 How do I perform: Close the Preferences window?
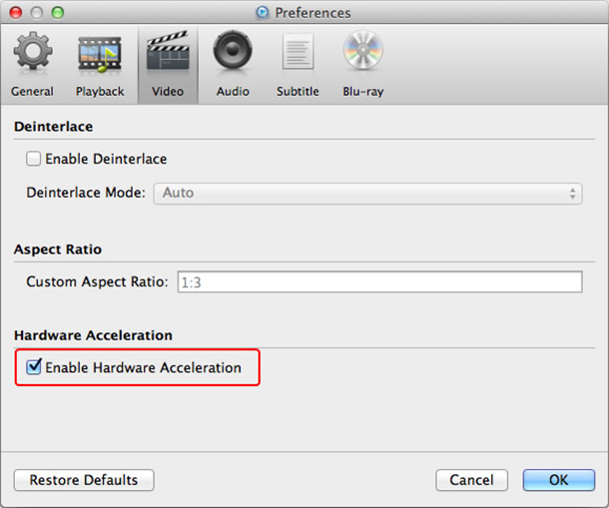tap(17, 13)
